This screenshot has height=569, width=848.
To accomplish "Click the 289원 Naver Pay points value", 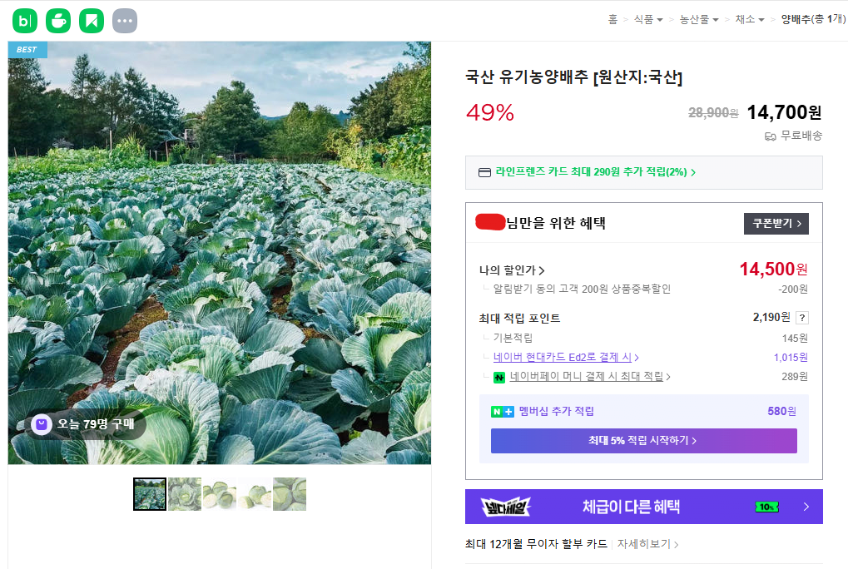I will pos(795,377).
